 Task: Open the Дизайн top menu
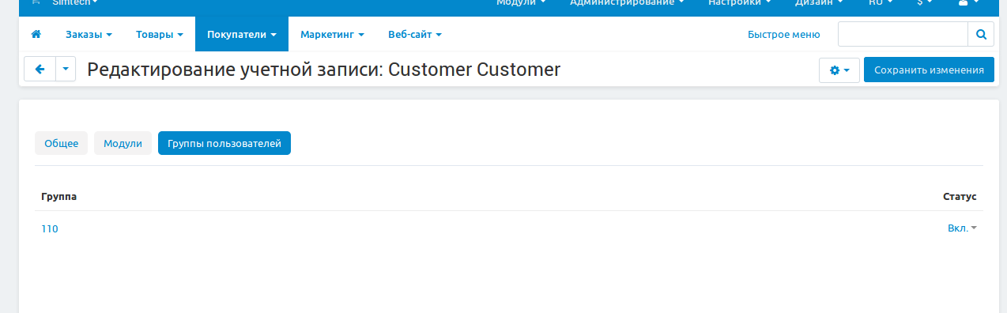click(818, 3)
